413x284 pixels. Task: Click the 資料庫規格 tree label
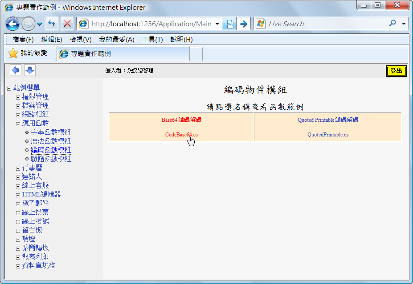point(39,266)
